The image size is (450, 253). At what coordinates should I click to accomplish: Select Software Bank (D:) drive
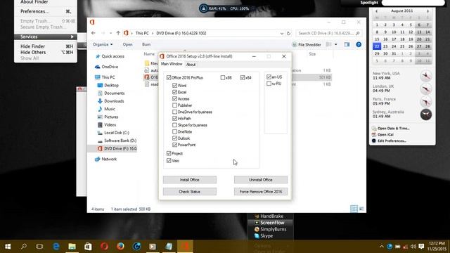pos(117,141)
